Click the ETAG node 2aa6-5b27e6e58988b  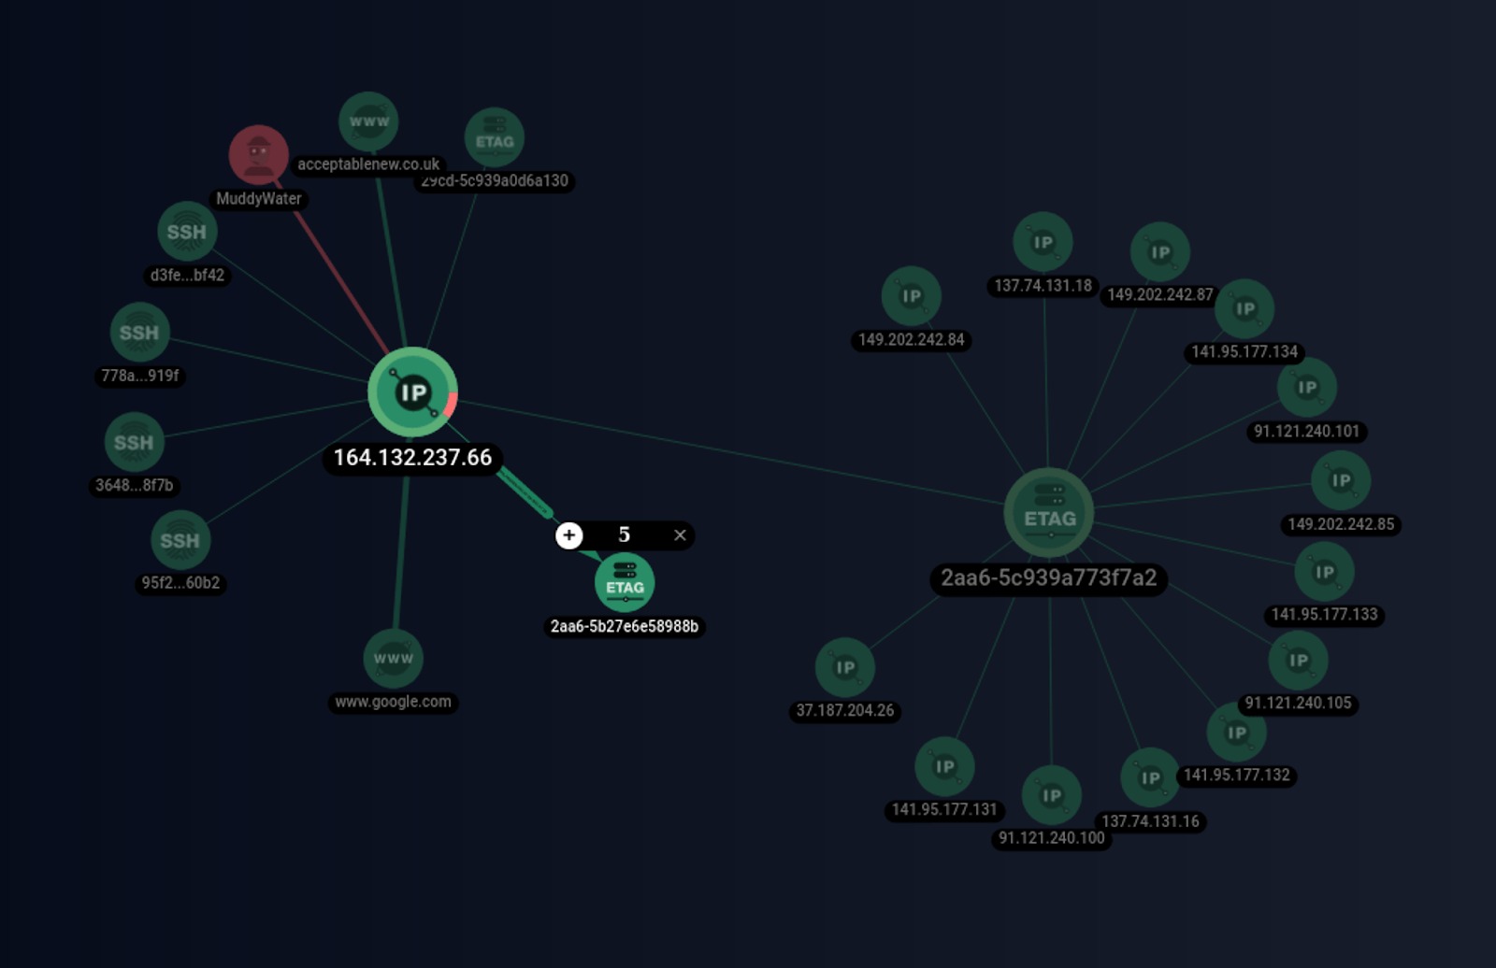[x=625, y=583]
